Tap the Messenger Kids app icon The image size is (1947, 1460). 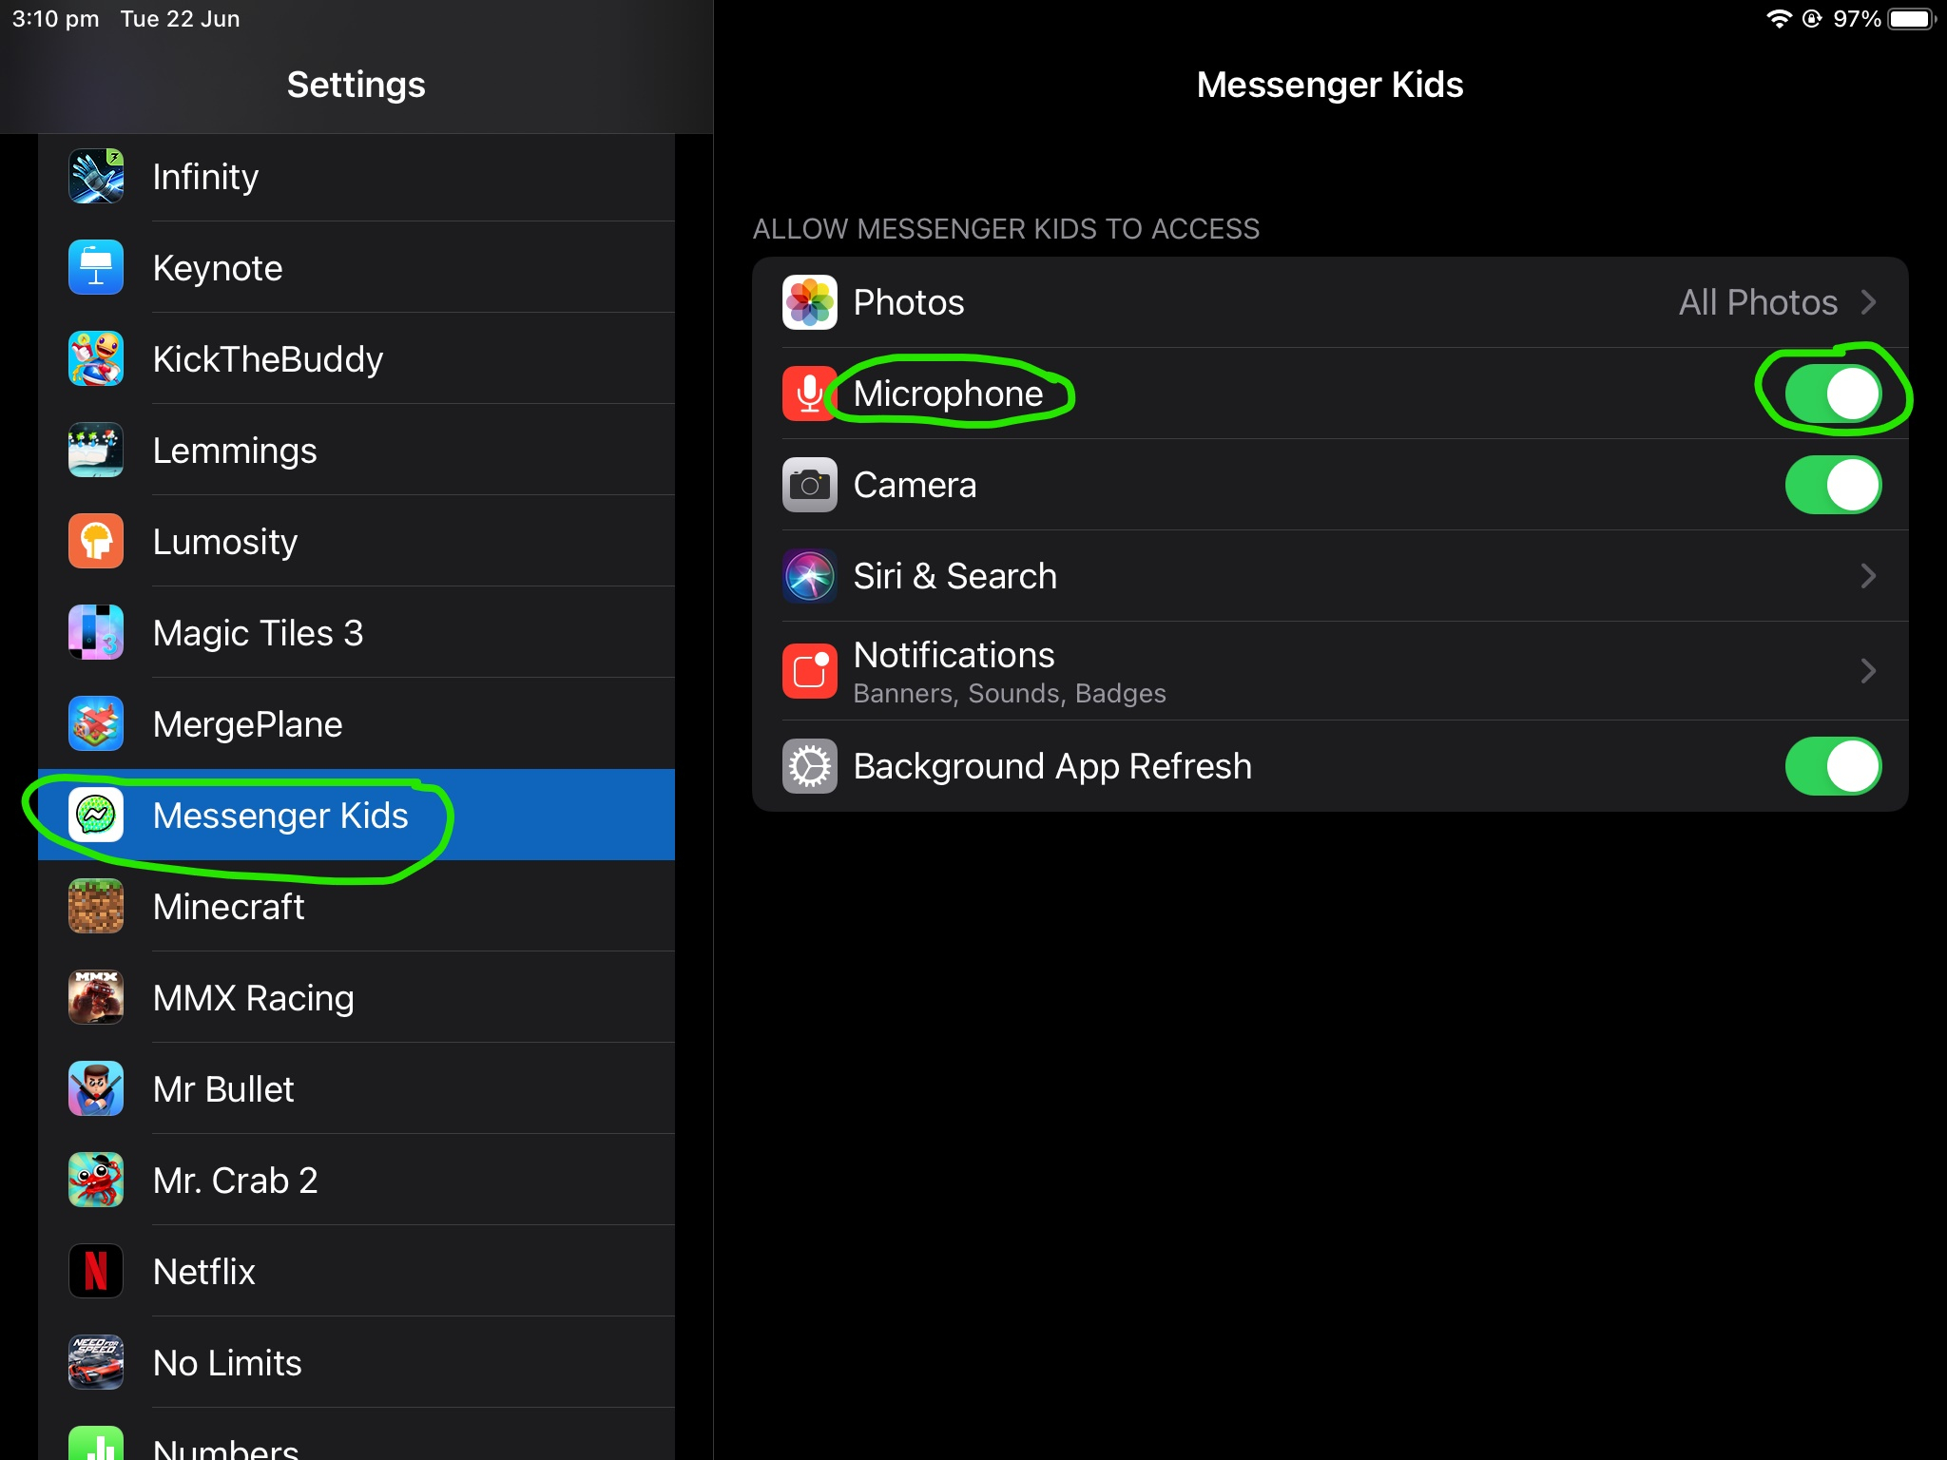coord(96,816)
